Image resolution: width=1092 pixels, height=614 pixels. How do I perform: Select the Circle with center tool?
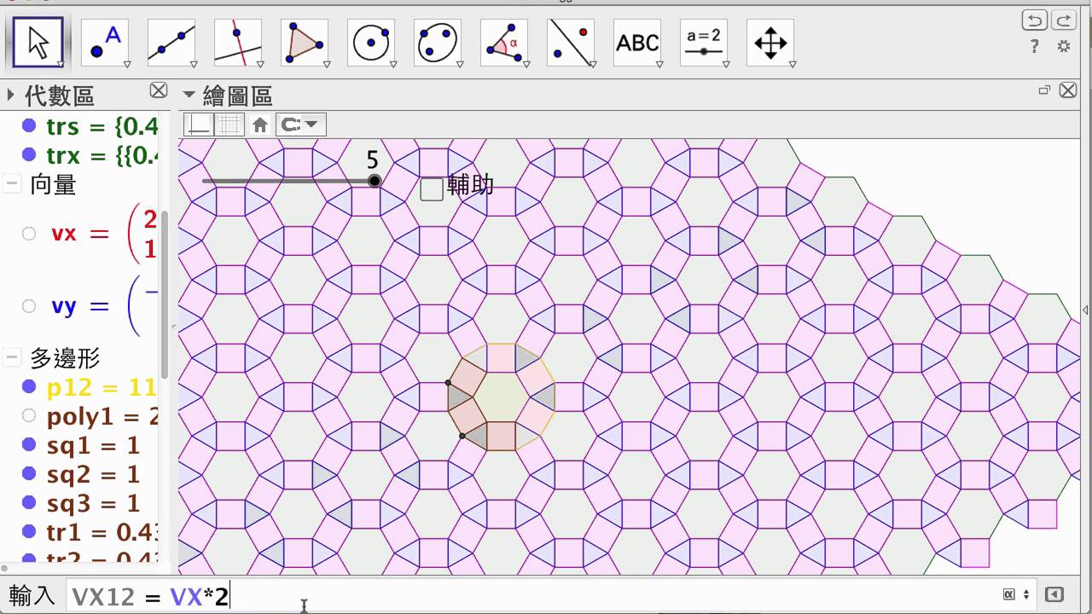[x=371, y=42]
